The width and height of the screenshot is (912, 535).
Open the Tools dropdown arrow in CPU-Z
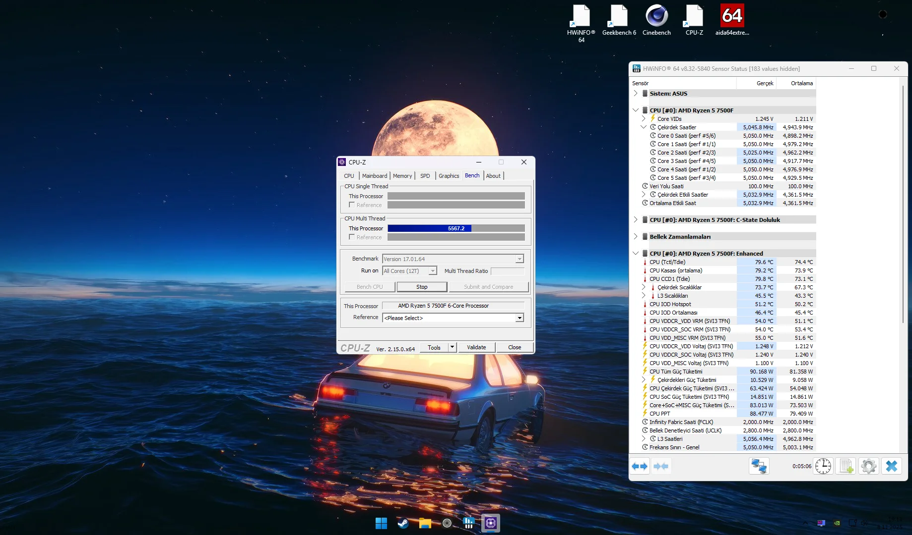(x=452, y=347)
